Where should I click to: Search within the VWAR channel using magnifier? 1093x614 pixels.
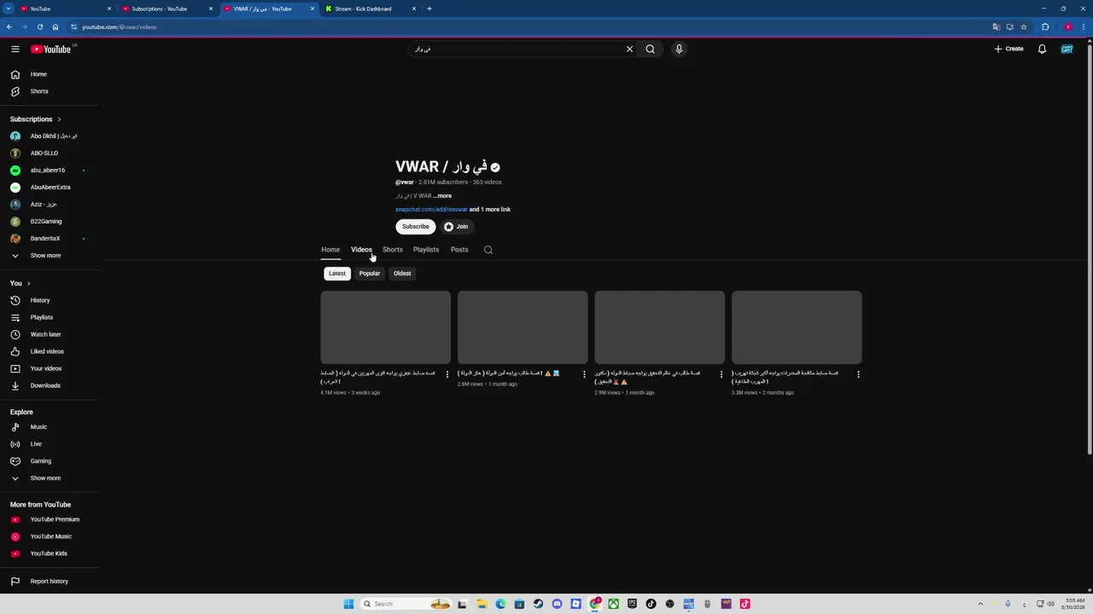click(488, 250)
